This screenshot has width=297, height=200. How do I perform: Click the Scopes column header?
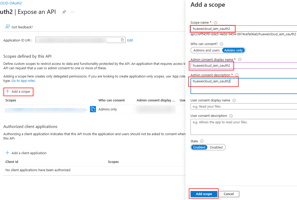[x=11, y=100]
